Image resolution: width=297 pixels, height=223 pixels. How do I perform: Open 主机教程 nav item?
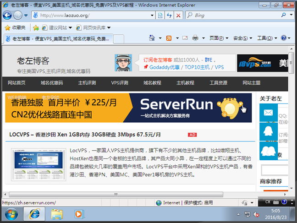[x=185, y=83]
